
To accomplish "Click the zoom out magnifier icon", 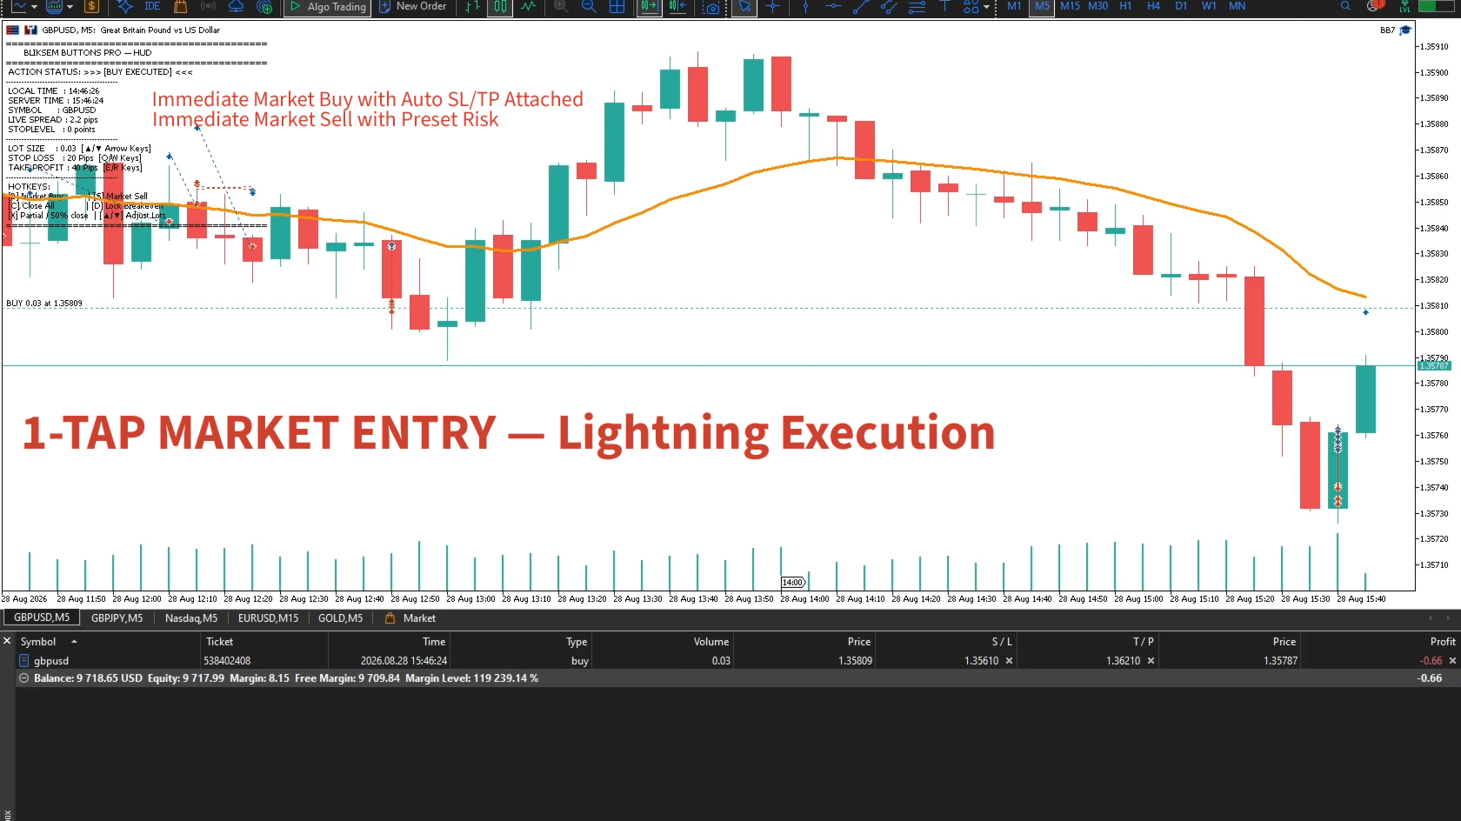I will 589,6.
